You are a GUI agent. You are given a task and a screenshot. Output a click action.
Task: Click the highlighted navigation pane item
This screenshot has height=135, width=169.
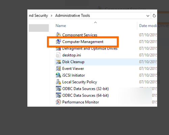39,28
